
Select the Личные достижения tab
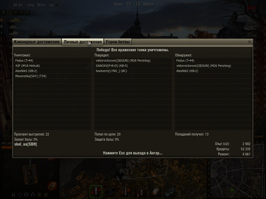point(83,42)
